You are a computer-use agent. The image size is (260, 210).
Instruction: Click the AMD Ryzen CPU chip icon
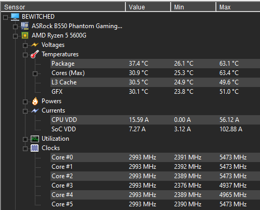click(25, 35)
